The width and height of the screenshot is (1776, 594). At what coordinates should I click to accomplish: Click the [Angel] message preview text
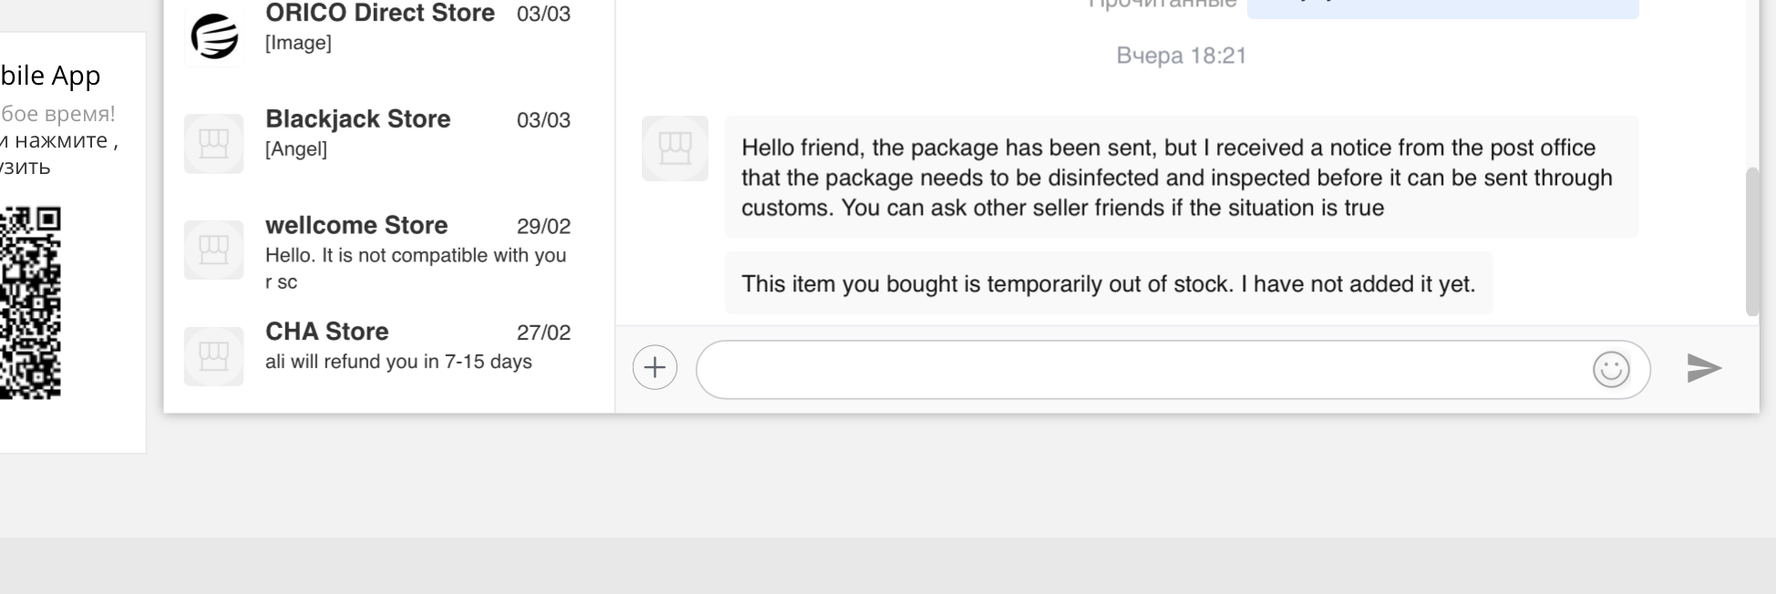click(296, 149)
